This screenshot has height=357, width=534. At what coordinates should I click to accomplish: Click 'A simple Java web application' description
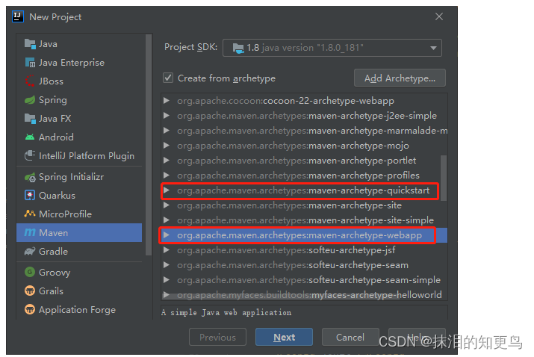tap(226, 312)
